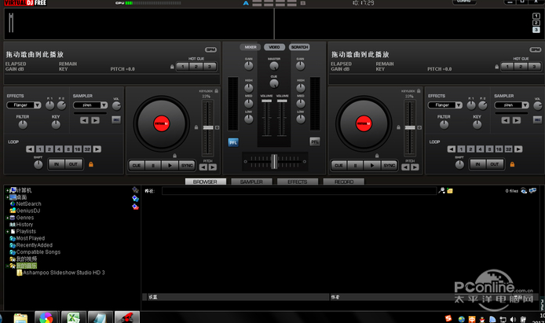545x323 pixels.
Task: Toggle the left deck keylock padlock
Action: pyautogui.click(x=216, y=91)
